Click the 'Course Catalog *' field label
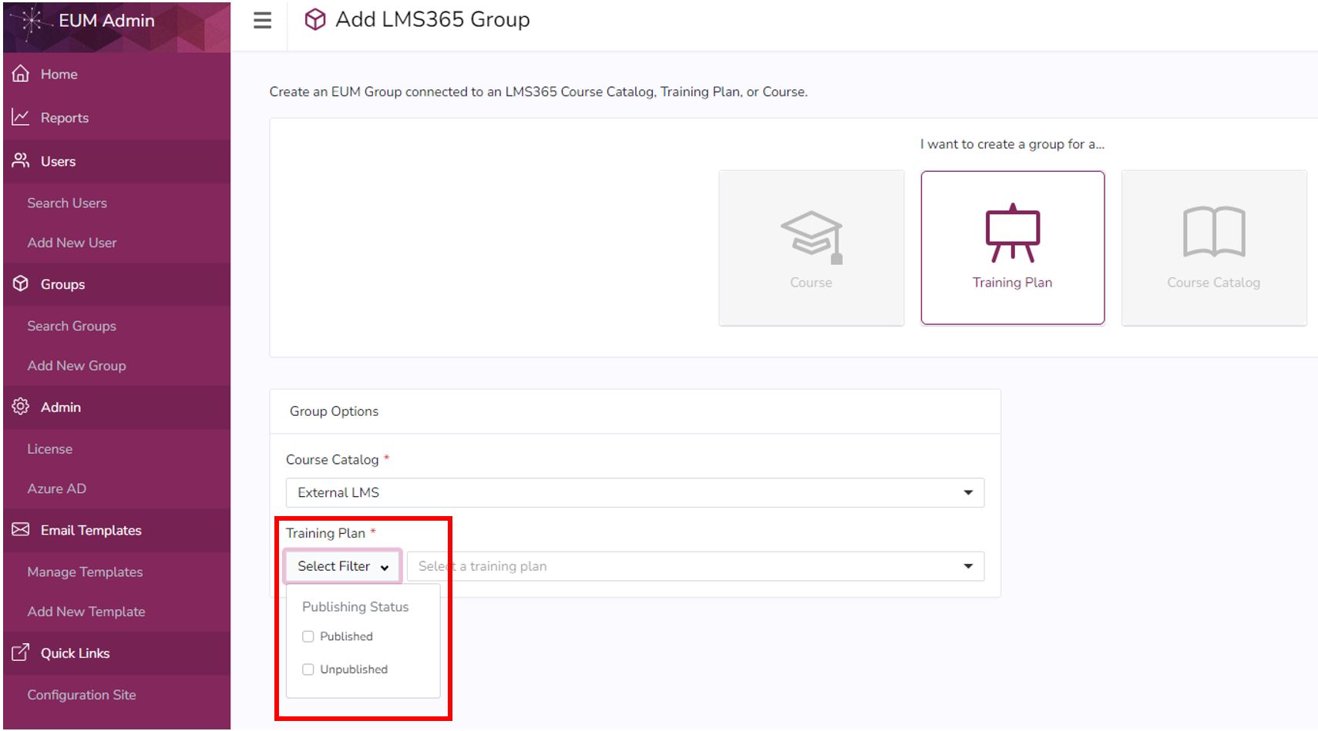This screenshot has width=1318, height=731. point(338,460)
